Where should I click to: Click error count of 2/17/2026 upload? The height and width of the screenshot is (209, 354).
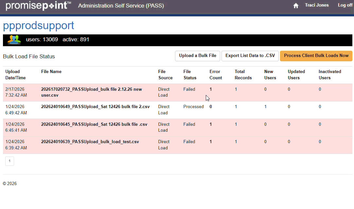(211, 89)
